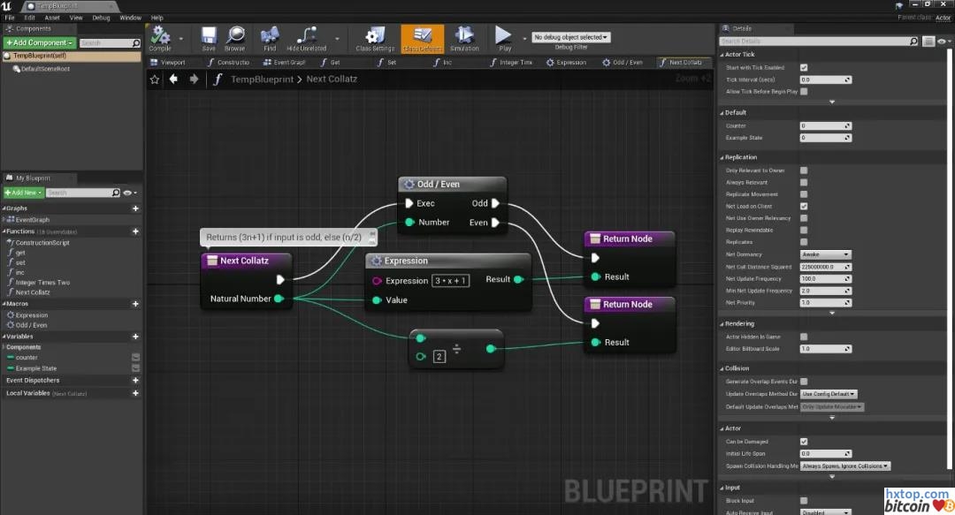Click the Add Component button
This screenshot has width=955, height=515.
[x=40, y=42]
